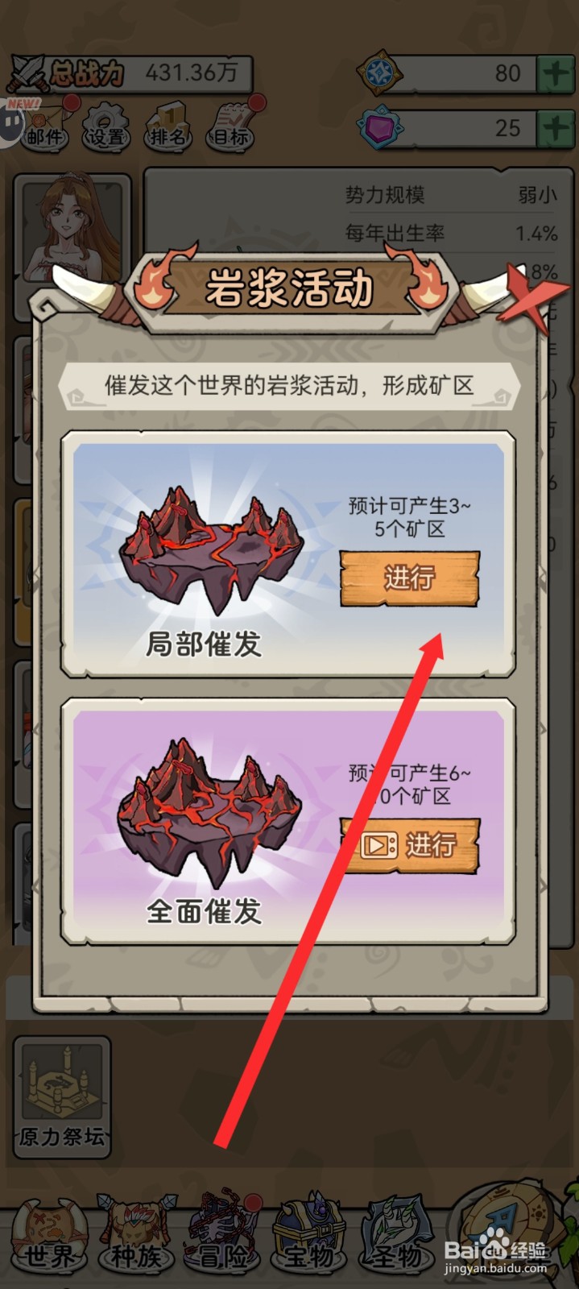Switch to the 种族 tab
Viewport: 579px width, 1289px height.
click(136, 1233)
